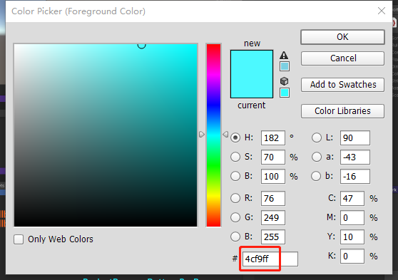Screen dimensions: 398x280
Task: Click the Lab b field showing -16
Action: pos(355,176)
